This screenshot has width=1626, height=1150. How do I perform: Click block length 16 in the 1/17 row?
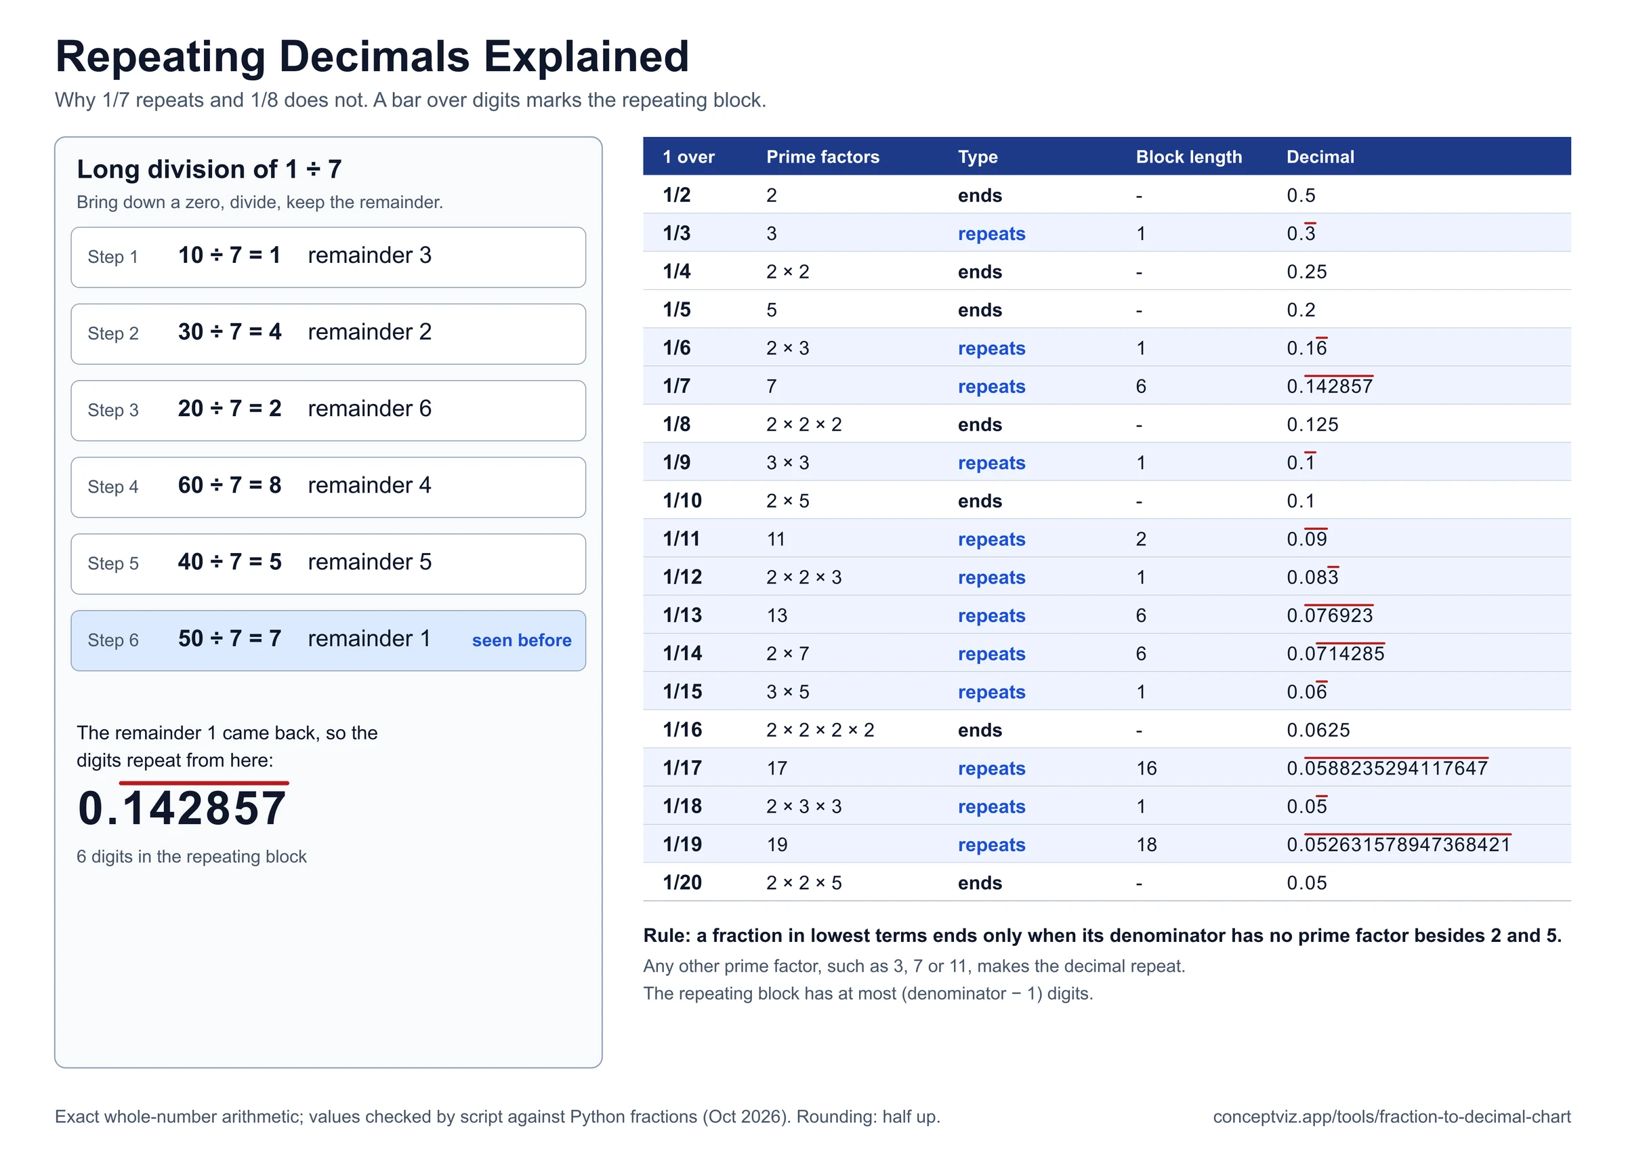(1146, 768)
